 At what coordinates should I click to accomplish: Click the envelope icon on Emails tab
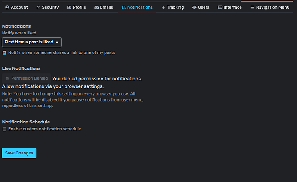(x=96, y=7)
